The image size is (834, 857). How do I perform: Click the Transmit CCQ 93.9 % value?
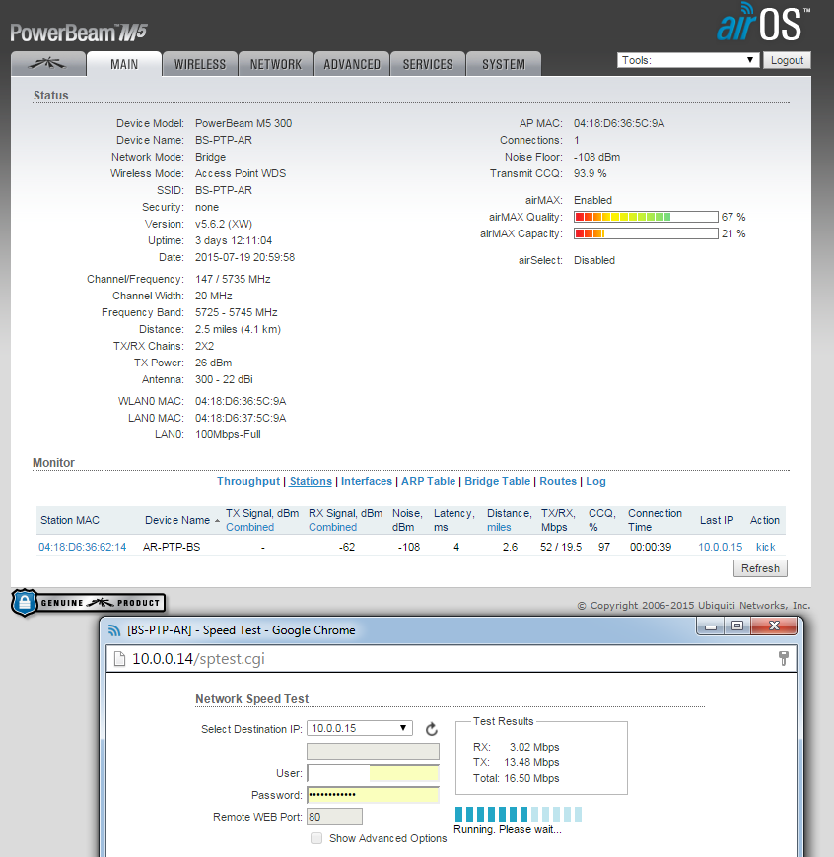pyautogui.click(x=591, y=173)
